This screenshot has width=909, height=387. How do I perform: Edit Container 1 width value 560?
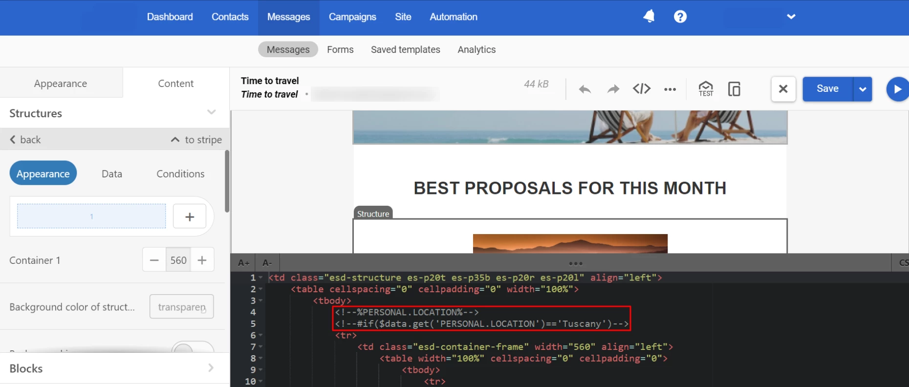(x=178, y=260)
